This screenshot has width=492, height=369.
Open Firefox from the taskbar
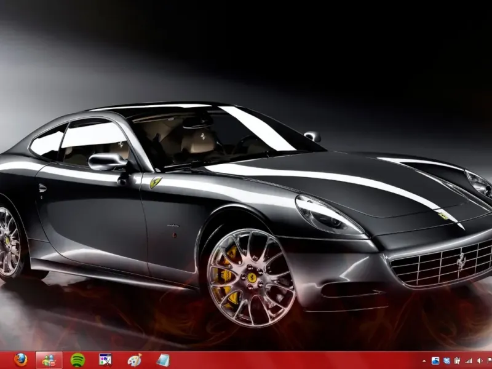point(21,360)
